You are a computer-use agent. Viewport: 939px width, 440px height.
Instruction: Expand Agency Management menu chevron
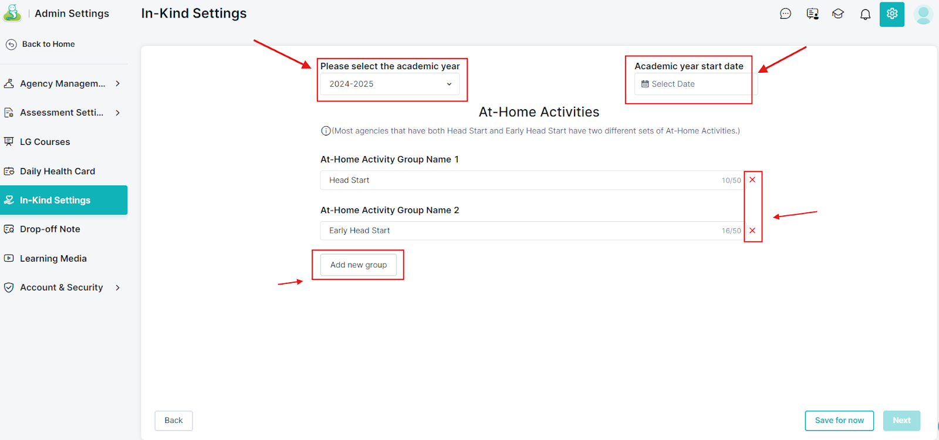[118, 83]
